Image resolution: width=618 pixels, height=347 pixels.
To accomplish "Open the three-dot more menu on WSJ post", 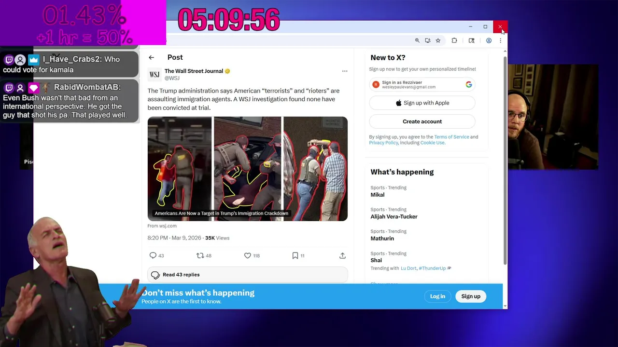I will (x=345, y=71).
